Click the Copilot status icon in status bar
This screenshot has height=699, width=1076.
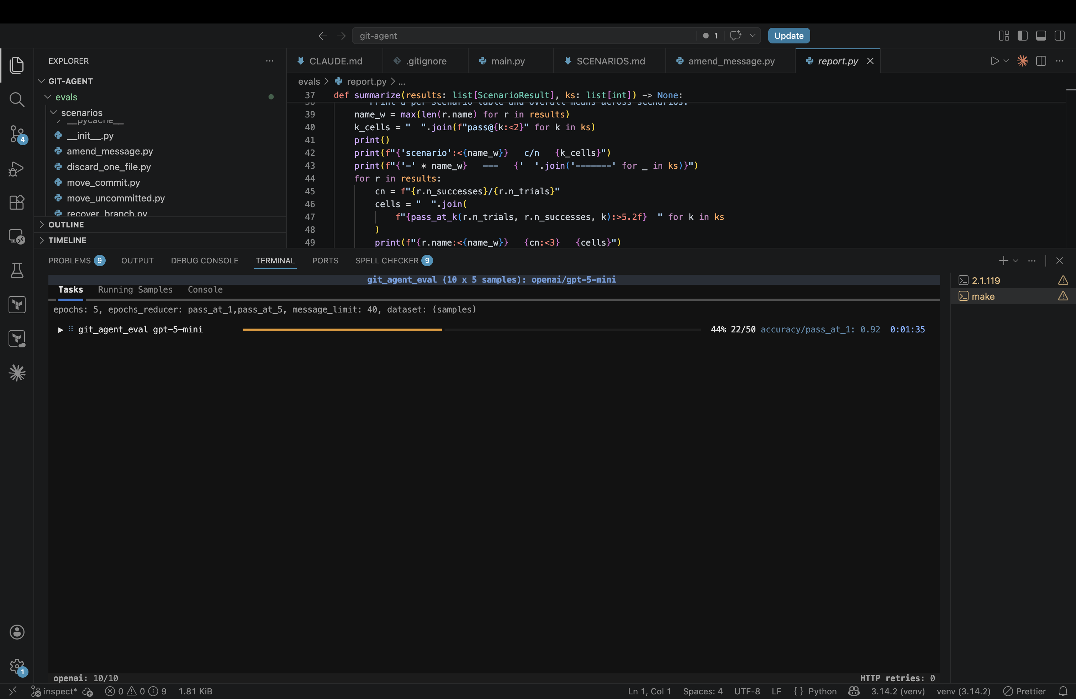coord(854,691)
